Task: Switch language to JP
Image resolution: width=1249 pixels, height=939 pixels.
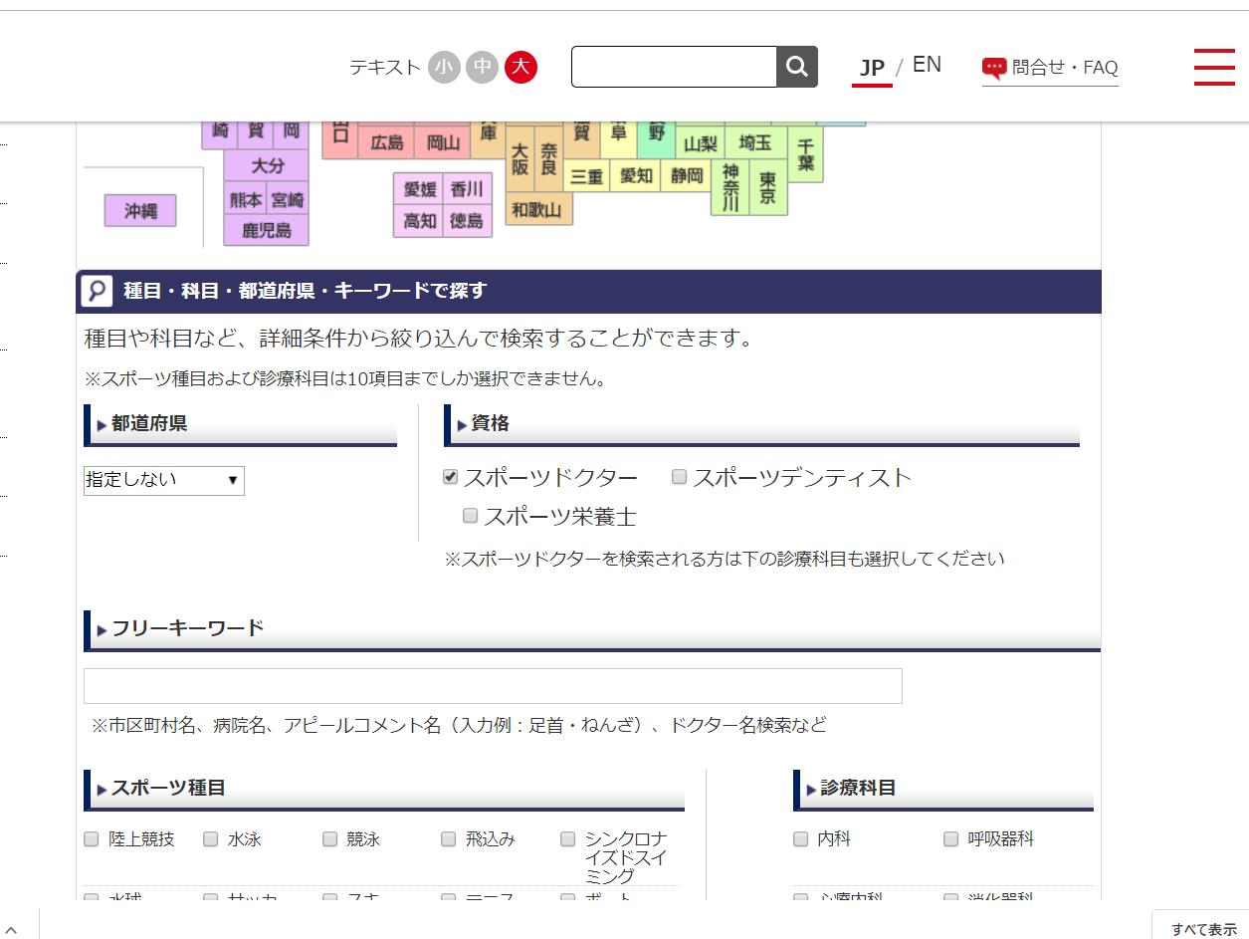Action: pyautogui.click(x=872, y=68)
